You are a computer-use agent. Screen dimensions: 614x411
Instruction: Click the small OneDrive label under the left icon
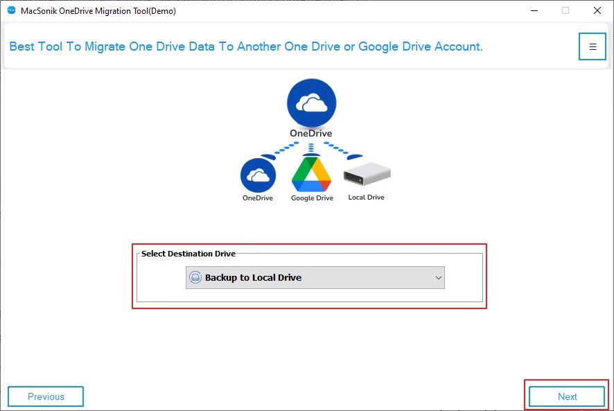258,198
